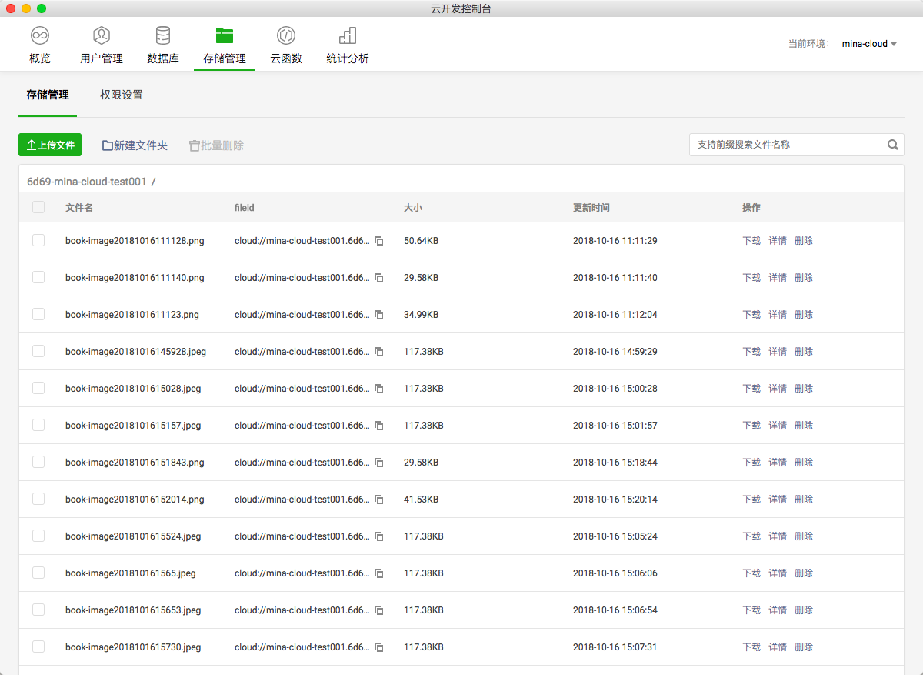Viewport: 923px width, 675px height.
Task: Focus the file name search field
Action: pos(788,144)
